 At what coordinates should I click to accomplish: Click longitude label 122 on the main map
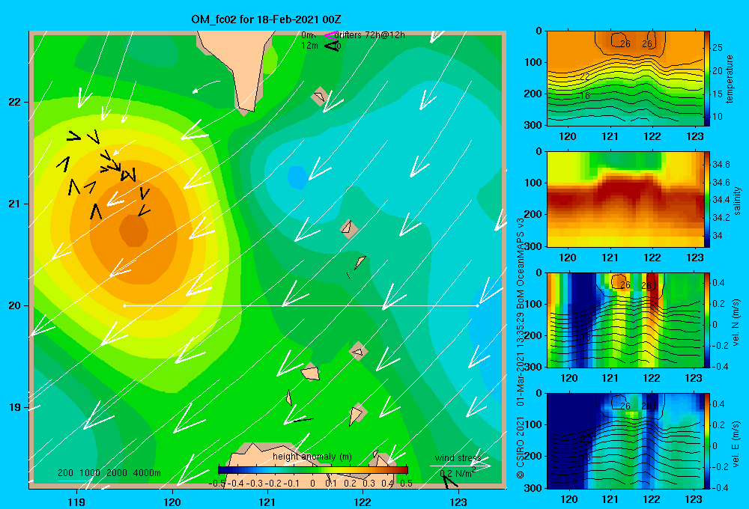(363, 502)
